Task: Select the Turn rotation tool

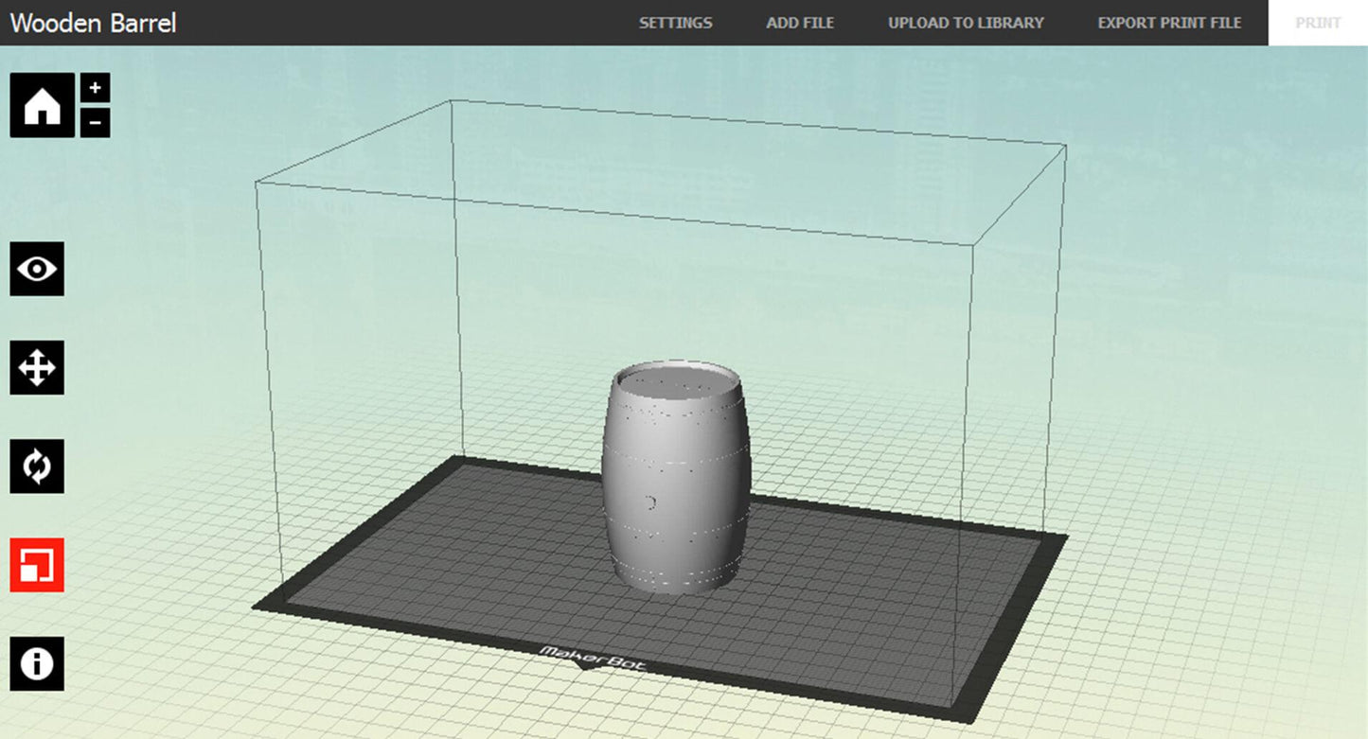Action: click(x=36, y=466)
